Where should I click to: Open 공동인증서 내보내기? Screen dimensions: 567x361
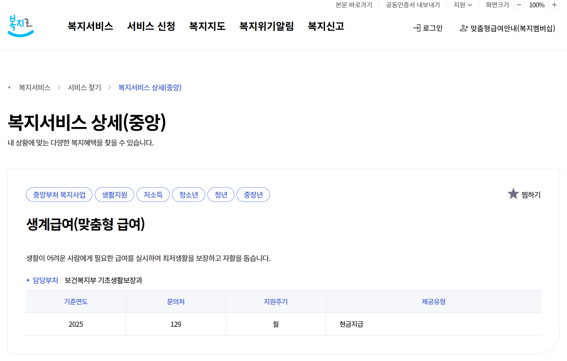click(x=413, y=5)
